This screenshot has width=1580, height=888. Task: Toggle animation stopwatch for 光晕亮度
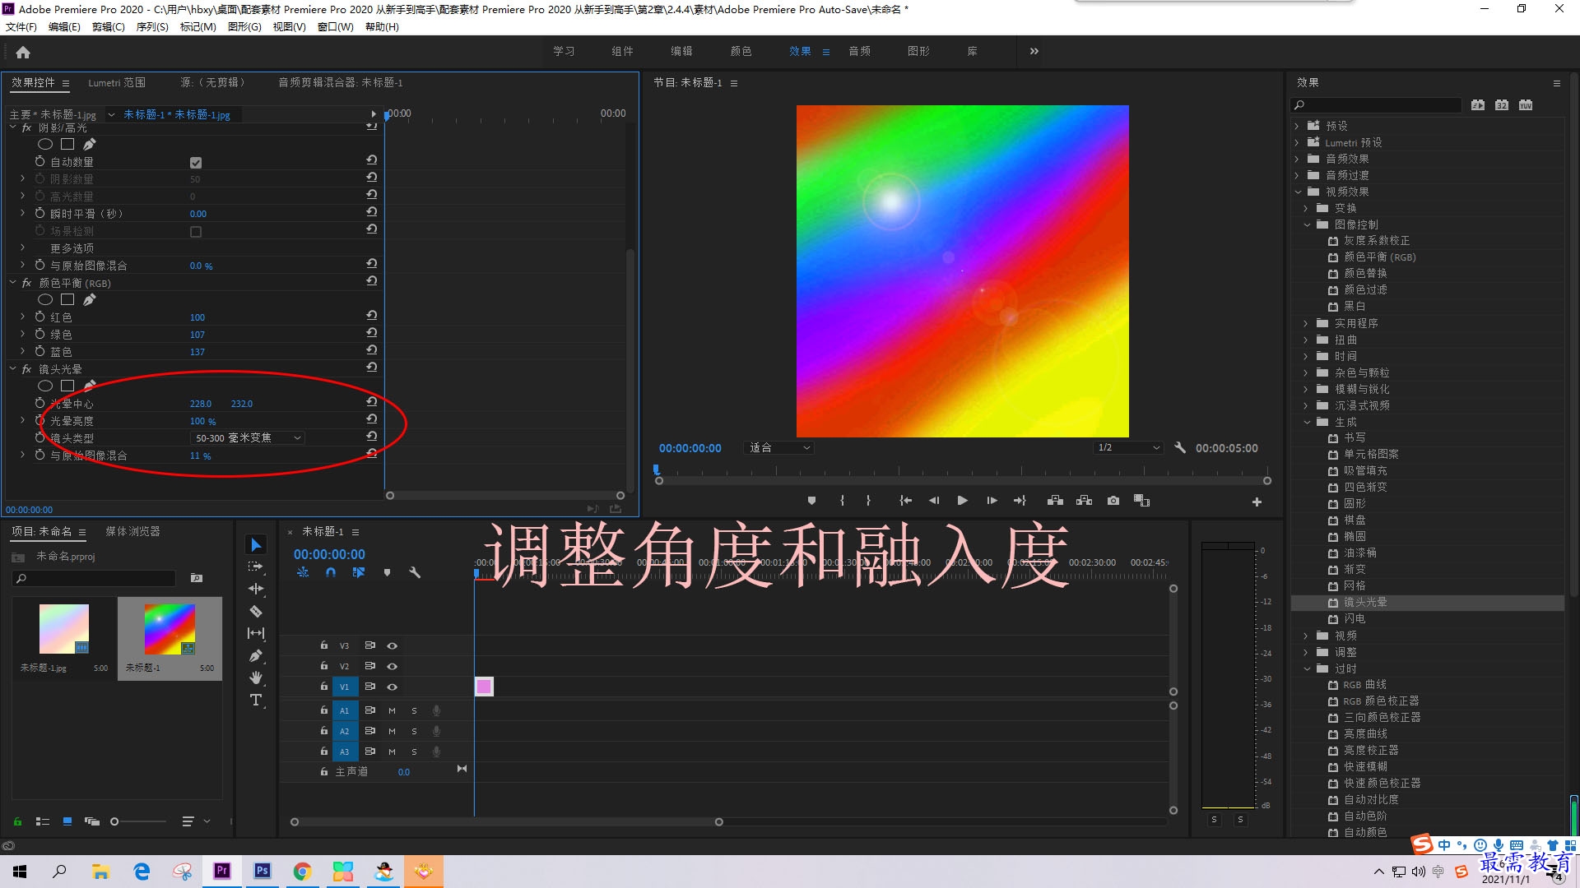(39, 420)
